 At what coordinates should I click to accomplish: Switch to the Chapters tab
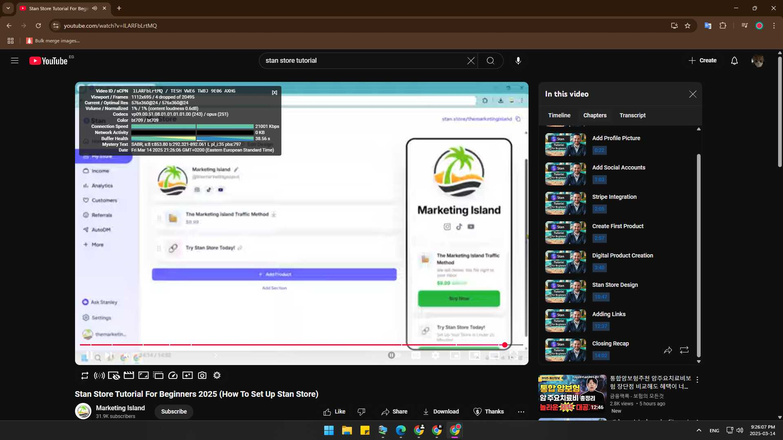pos(595,115)
